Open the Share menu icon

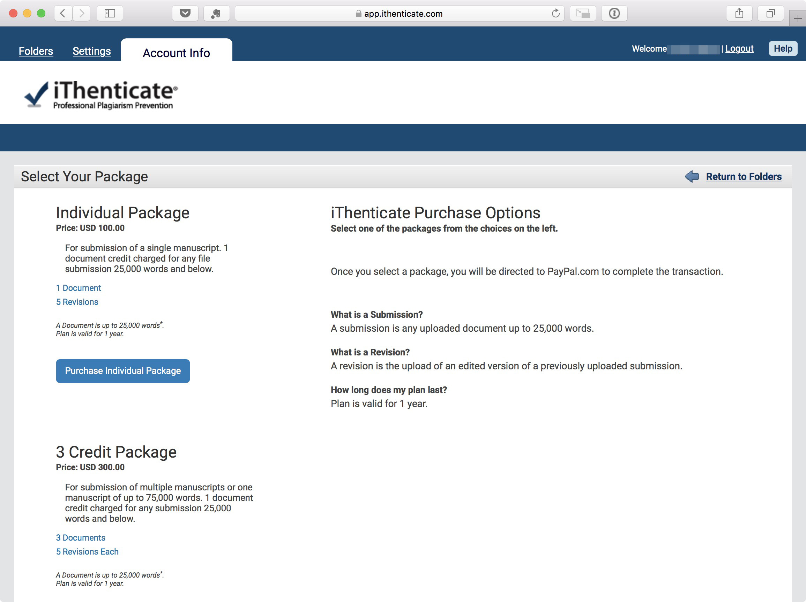[x=739, y=14]
